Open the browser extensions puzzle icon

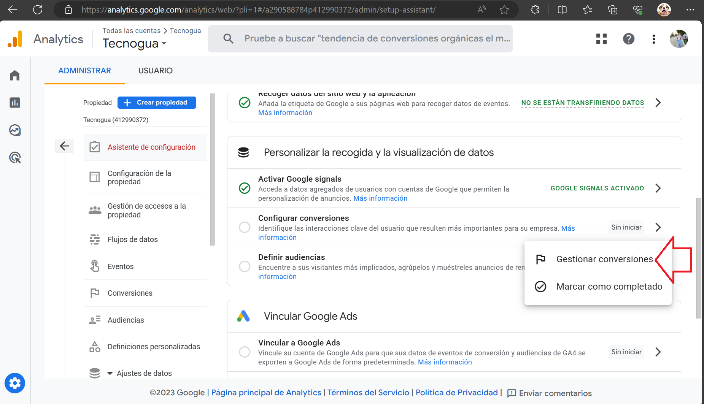(x=535, y=10)
